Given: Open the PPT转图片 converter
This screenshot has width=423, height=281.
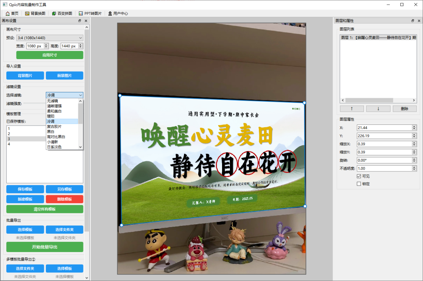Looking at the screenshot, I should tap(90, 13).
